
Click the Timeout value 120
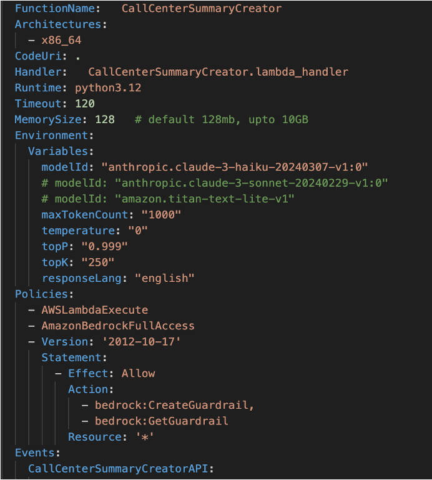pos(84,103)
